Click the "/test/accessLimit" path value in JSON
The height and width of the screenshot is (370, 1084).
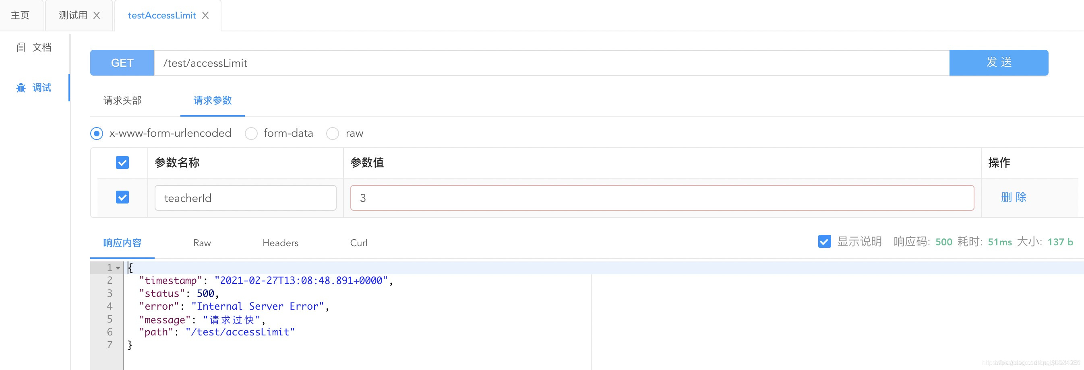pyautogui.click(x=240, y=332)
